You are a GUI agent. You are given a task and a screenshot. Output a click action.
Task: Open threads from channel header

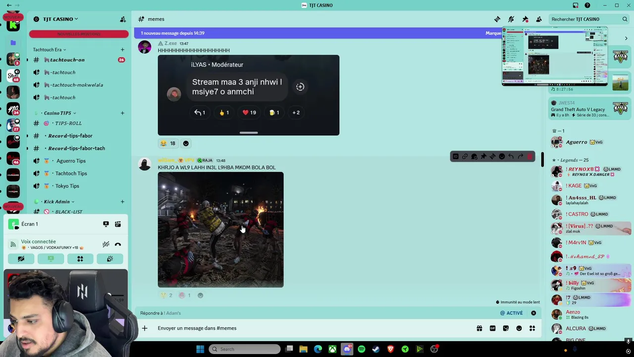point(497,19)
